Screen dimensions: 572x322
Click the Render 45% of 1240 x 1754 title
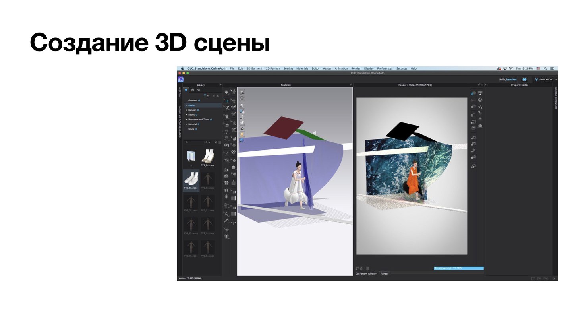[x=415, y=85]
